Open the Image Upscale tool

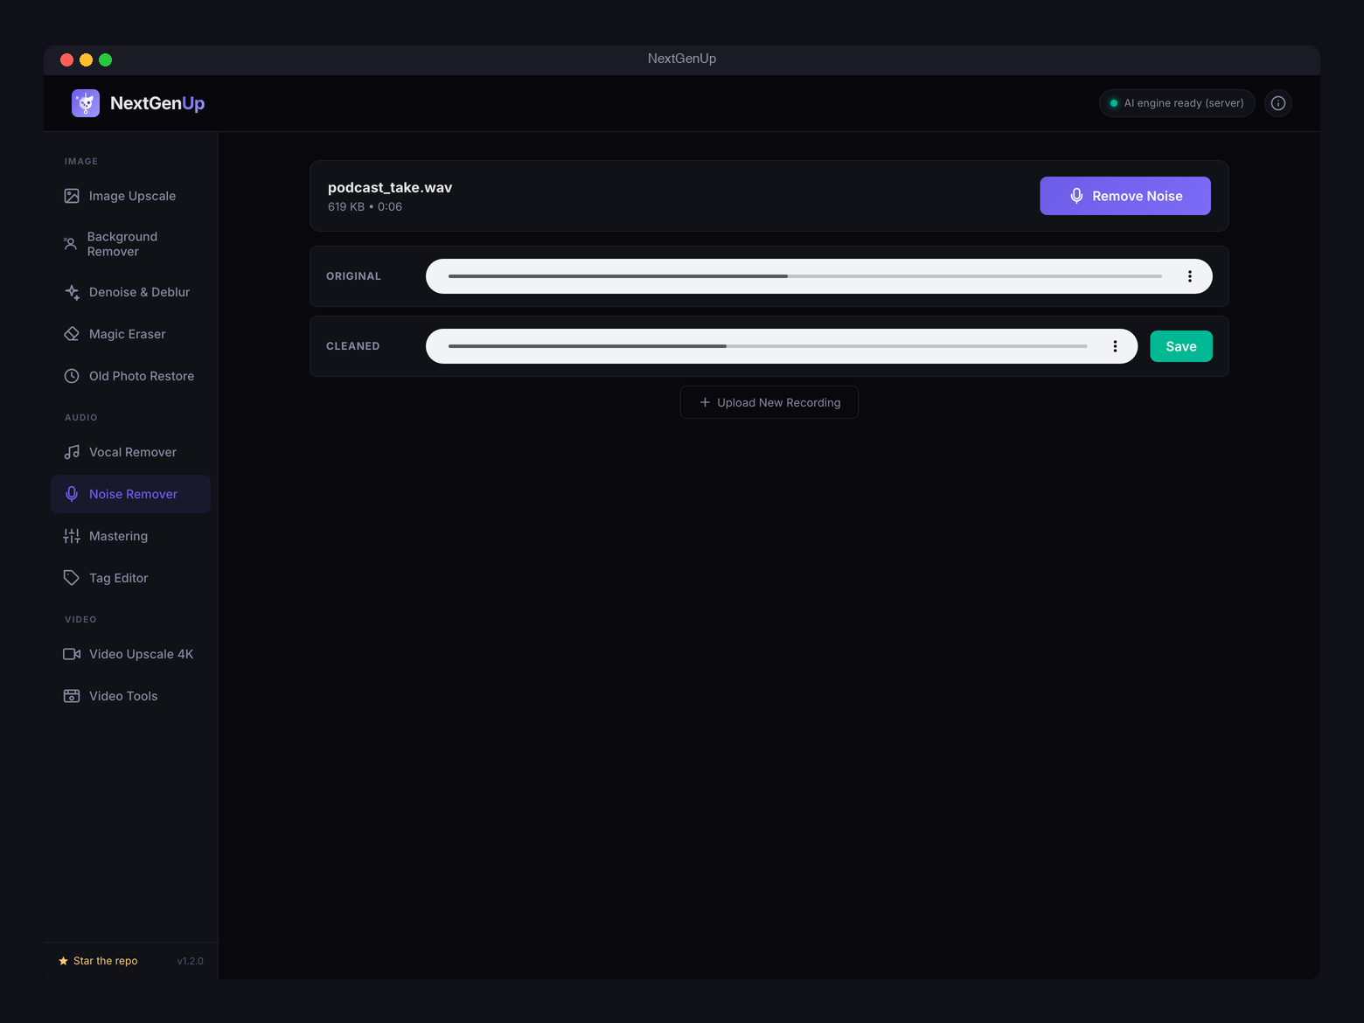pyautogui.click(x=130, y=196)
